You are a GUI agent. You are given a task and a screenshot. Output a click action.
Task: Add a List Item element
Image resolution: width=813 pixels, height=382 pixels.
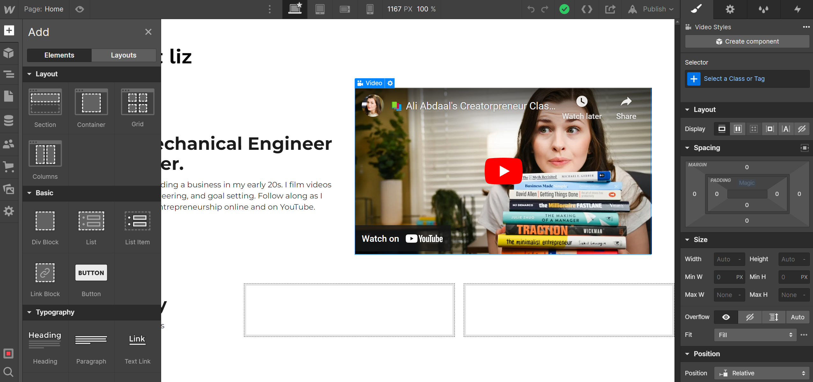pos(138,227)
